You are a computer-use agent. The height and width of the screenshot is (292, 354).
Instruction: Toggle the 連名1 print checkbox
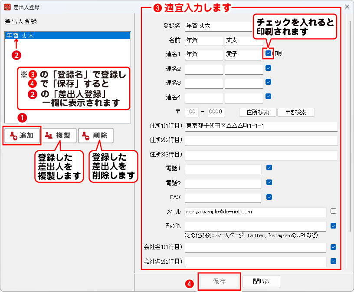tap(269, 53)
